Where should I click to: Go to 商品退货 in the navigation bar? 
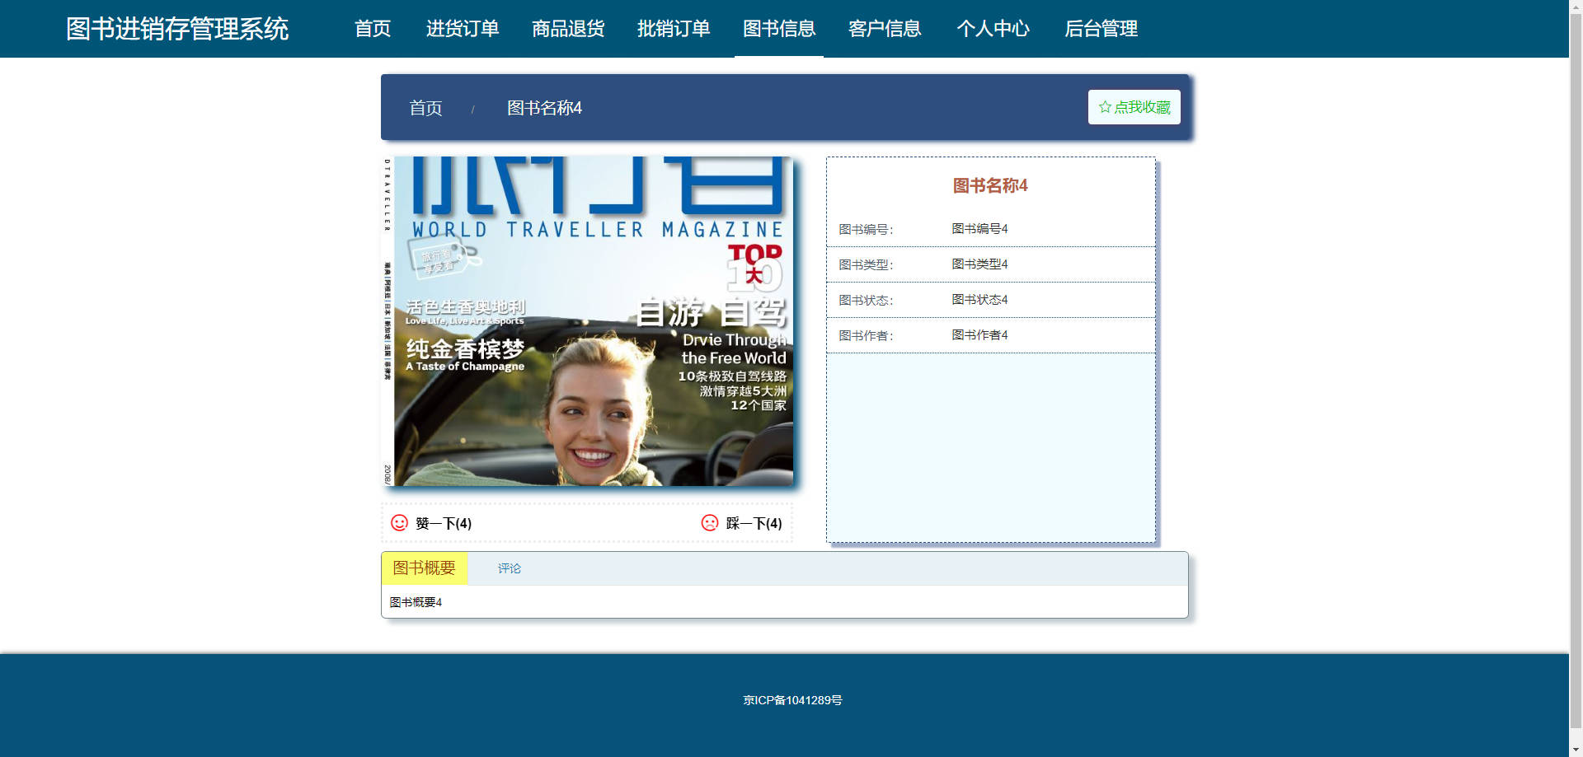tap(568, 29)
